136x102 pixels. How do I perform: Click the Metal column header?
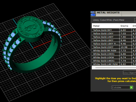point(105,26)
